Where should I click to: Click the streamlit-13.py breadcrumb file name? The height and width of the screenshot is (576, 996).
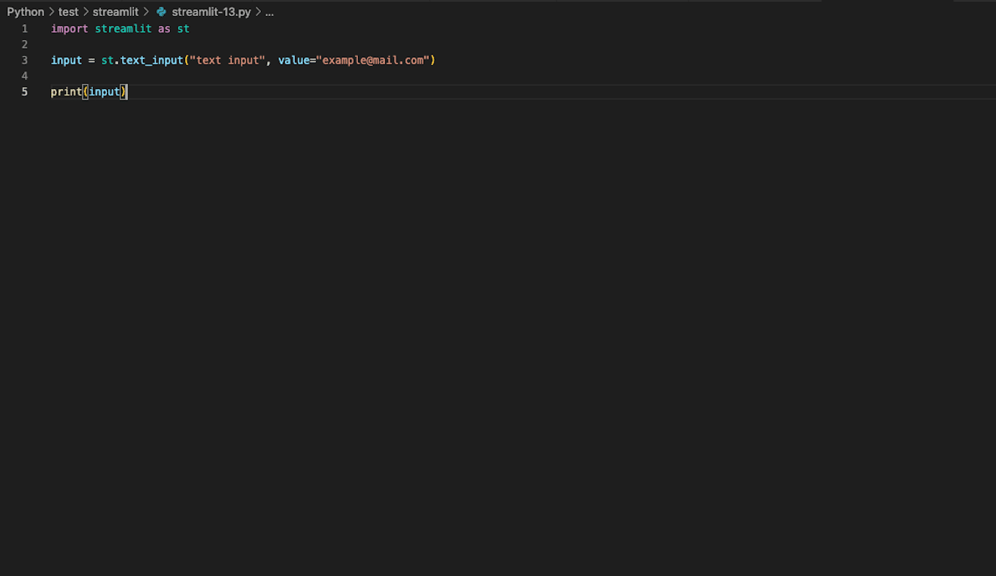[x=211, y=12]
